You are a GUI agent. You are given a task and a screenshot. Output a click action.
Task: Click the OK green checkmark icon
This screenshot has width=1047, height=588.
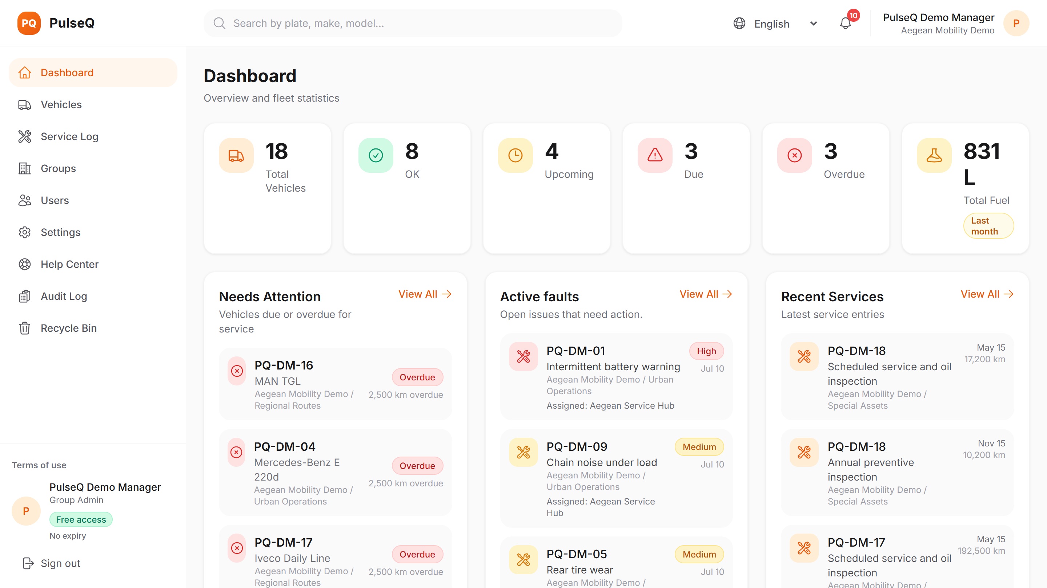coord(376,155)
